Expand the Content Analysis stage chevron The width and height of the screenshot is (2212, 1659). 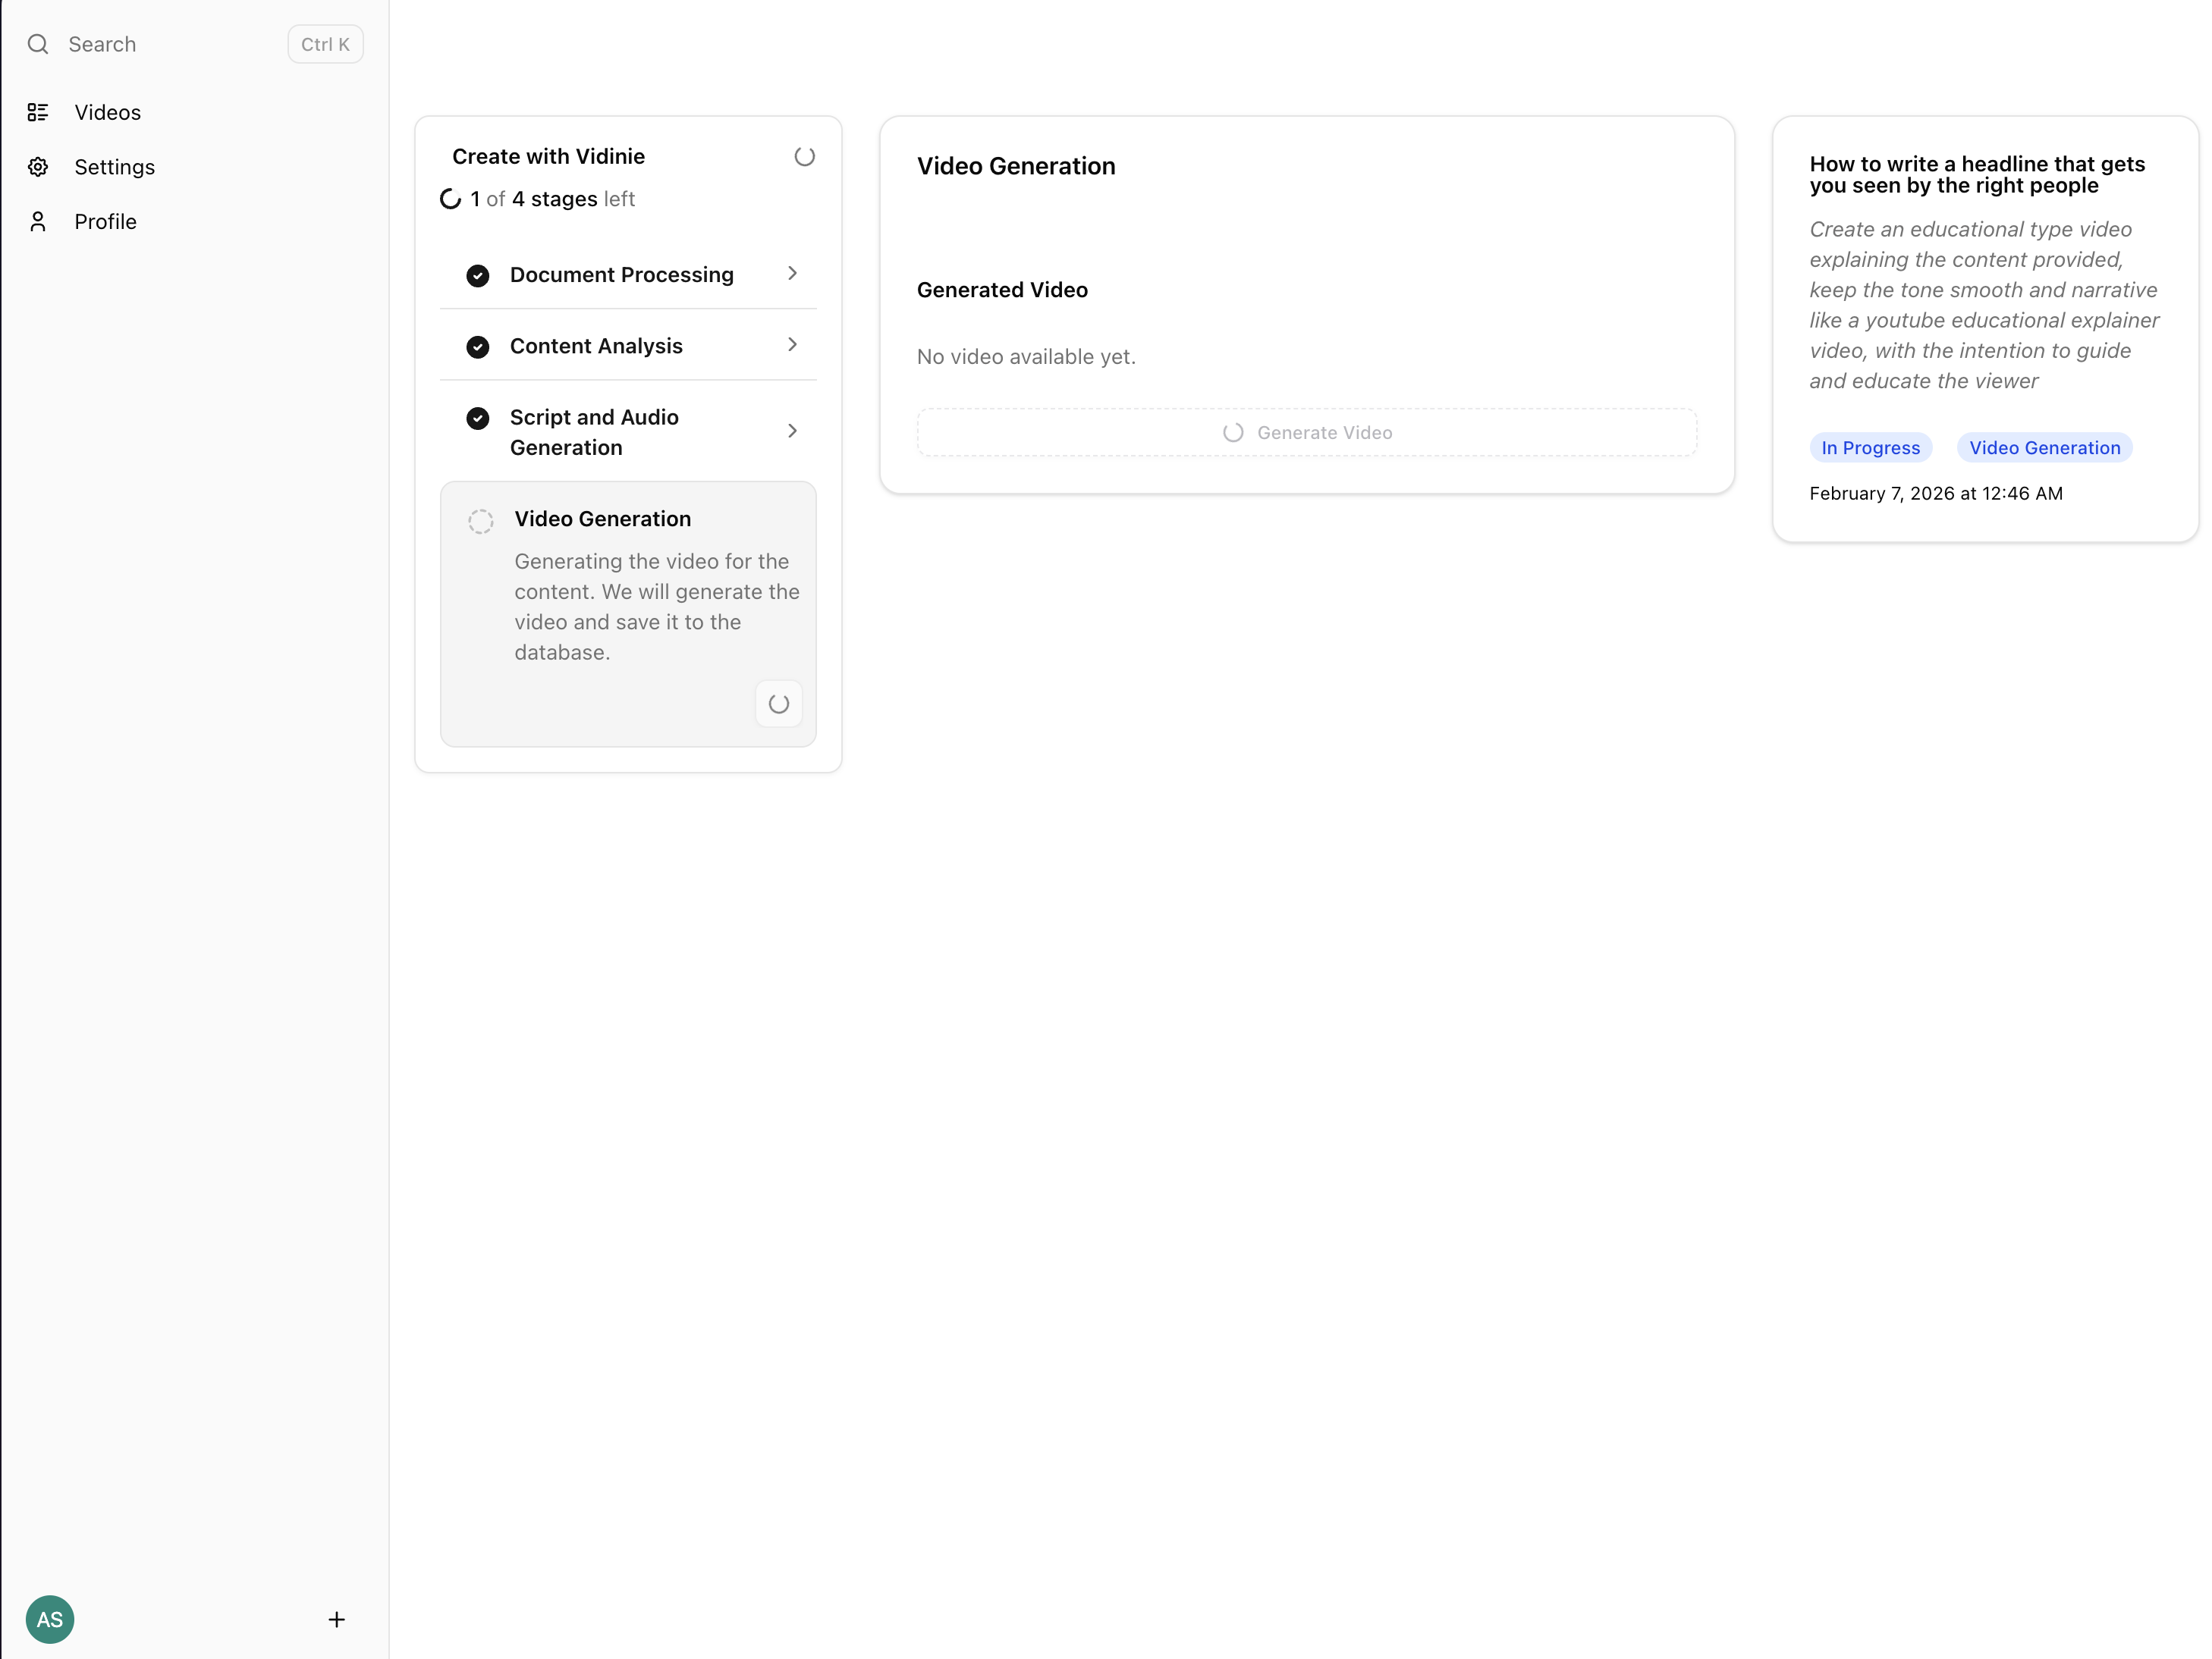[x=792, y=345]
